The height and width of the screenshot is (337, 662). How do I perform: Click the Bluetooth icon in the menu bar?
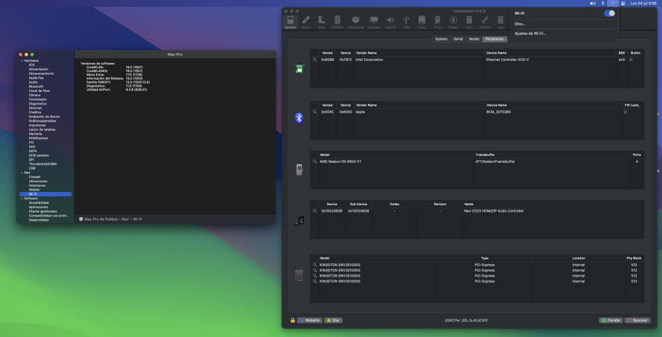(602, 3)
